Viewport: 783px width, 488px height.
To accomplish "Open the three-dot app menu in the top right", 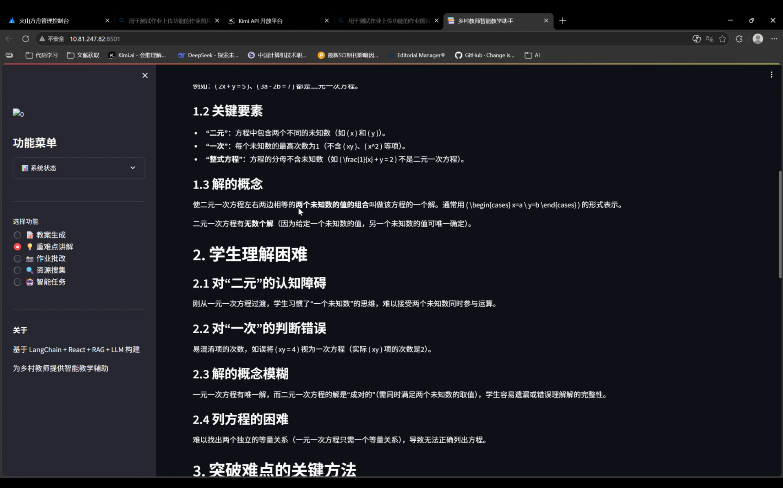I will (771, 75).
